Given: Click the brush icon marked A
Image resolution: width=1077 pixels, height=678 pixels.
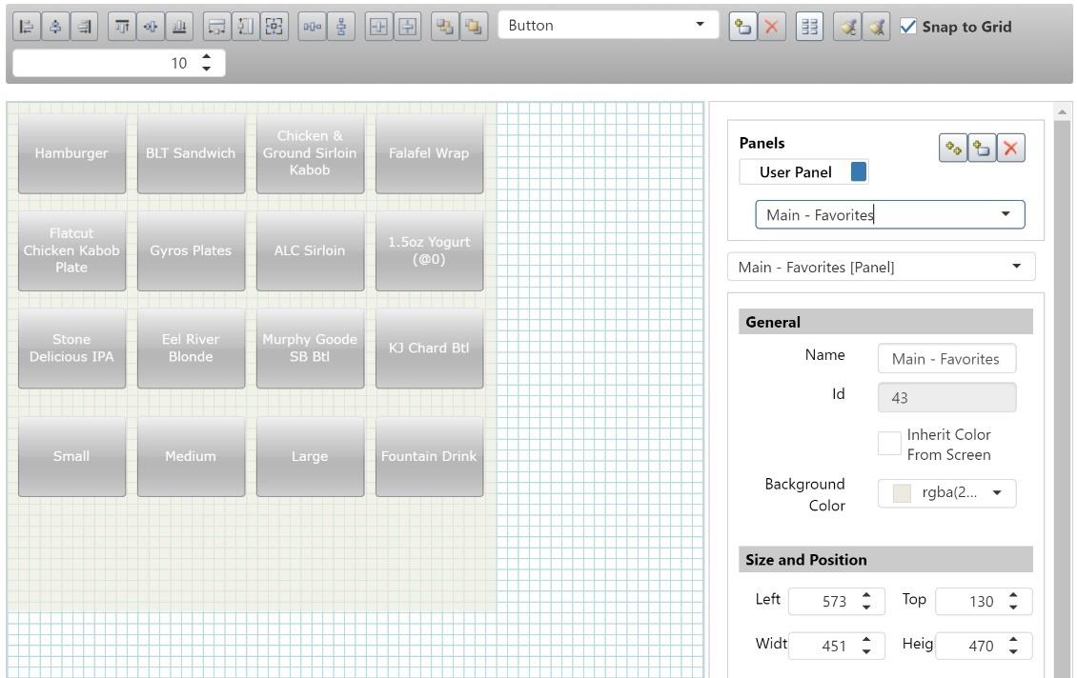Looking at the screenshot, I should pos(876,27).
